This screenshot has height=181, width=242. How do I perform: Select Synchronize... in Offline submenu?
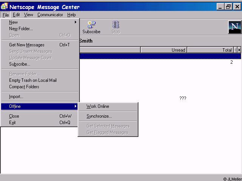(108, 116)
